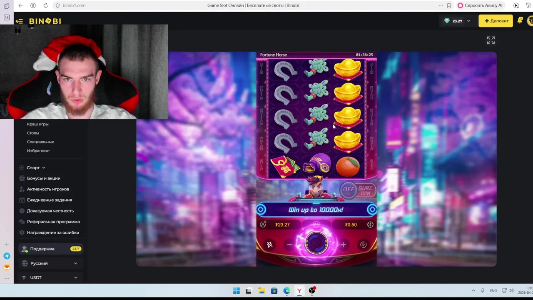
Task: Decrease bet with minus button
Action: [x=290, y=245]
